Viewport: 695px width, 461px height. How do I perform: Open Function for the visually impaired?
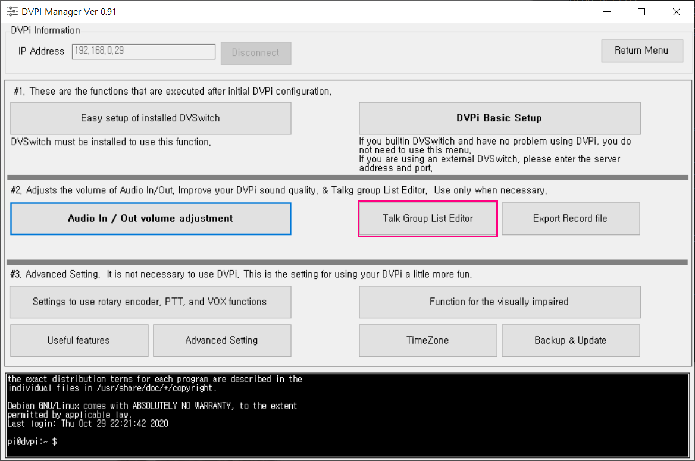(x=500, y=302)
